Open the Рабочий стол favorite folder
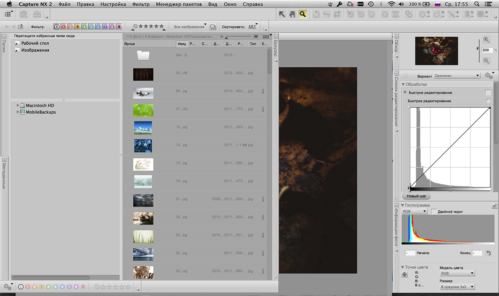499x296 pixels. [35, 43]
